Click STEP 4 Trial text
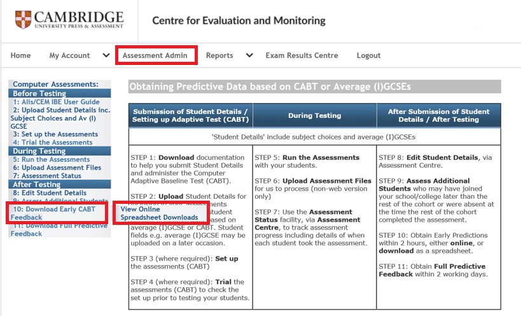The width and height of the screenshot is (521, 316). (190, 290)
